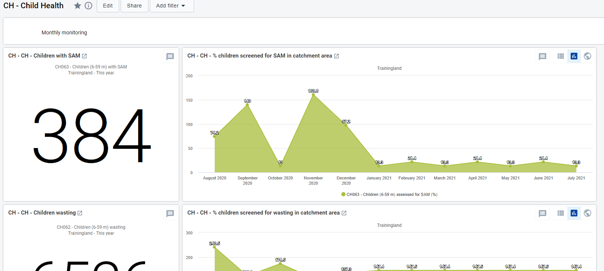Open Children with SAM in external app
Image resolution: width=604 pixels, height=271 pixels.
[x=84, y=56]
